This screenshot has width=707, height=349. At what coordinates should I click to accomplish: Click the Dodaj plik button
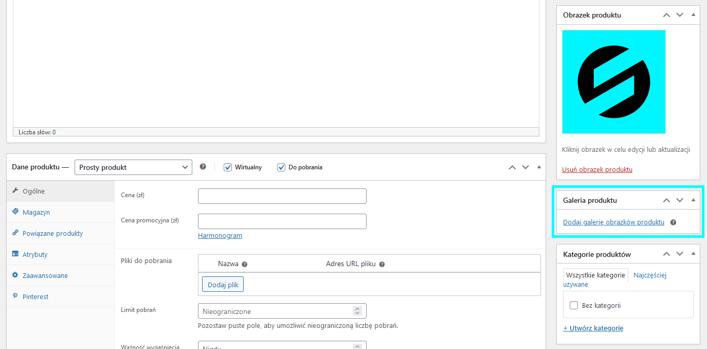[222, 284]
